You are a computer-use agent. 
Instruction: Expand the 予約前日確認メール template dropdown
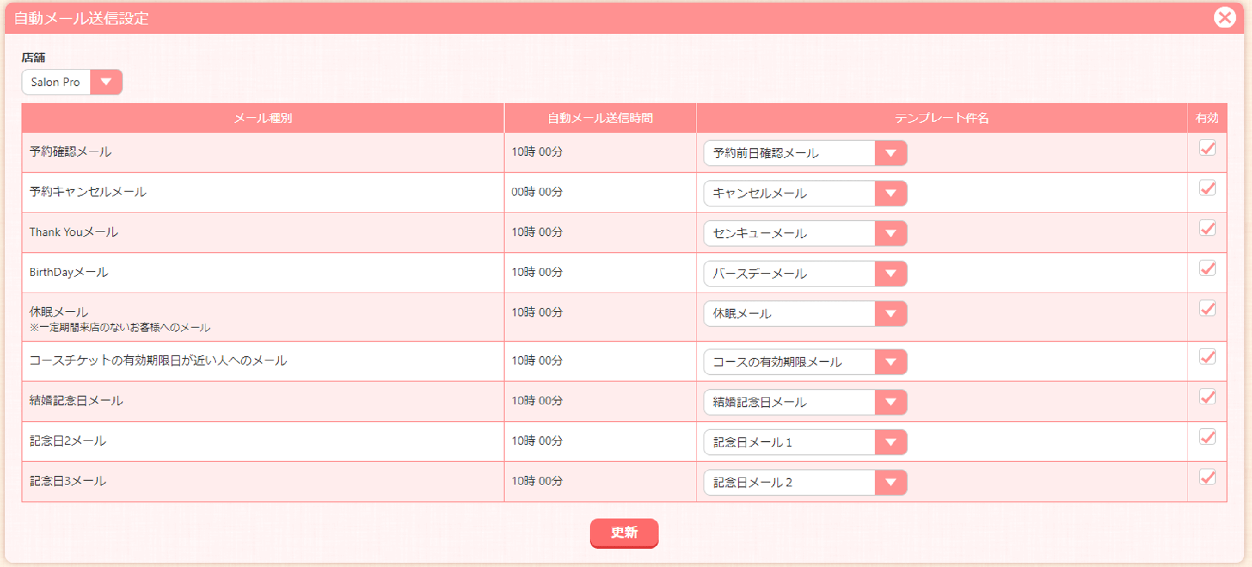pos(805,153)
